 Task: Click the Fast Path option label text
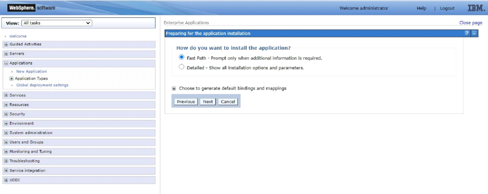pos(254,58)
